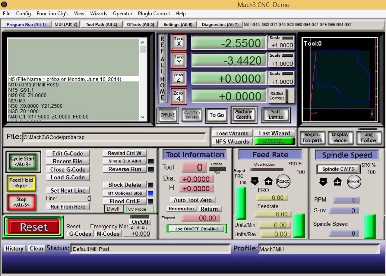Open the PlugIn Control menu
386x276 pixels.
pos(154,14)
